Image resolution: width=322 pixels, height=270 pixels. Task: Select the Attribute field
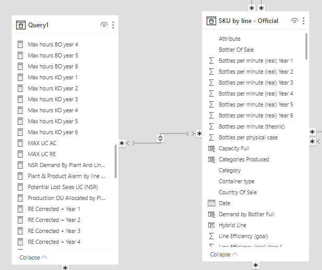[230, 39]
